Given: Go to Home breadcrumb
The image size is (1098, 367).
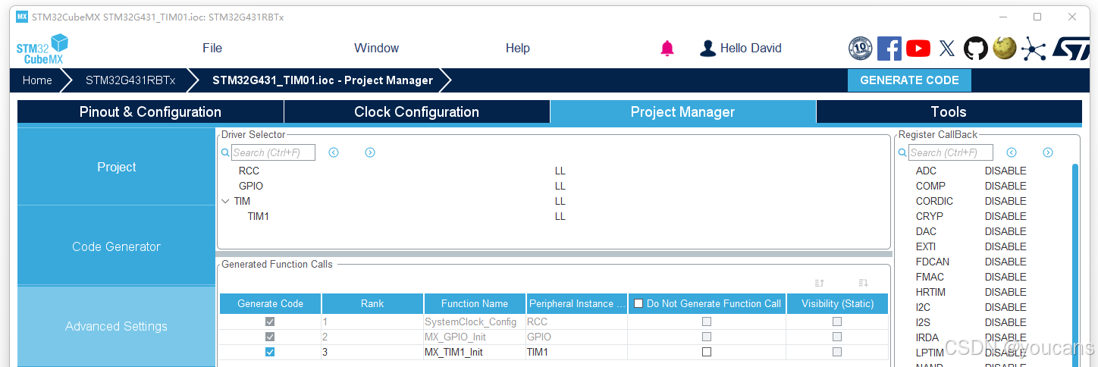Looking at the screenshot, I should coord(37,80).
